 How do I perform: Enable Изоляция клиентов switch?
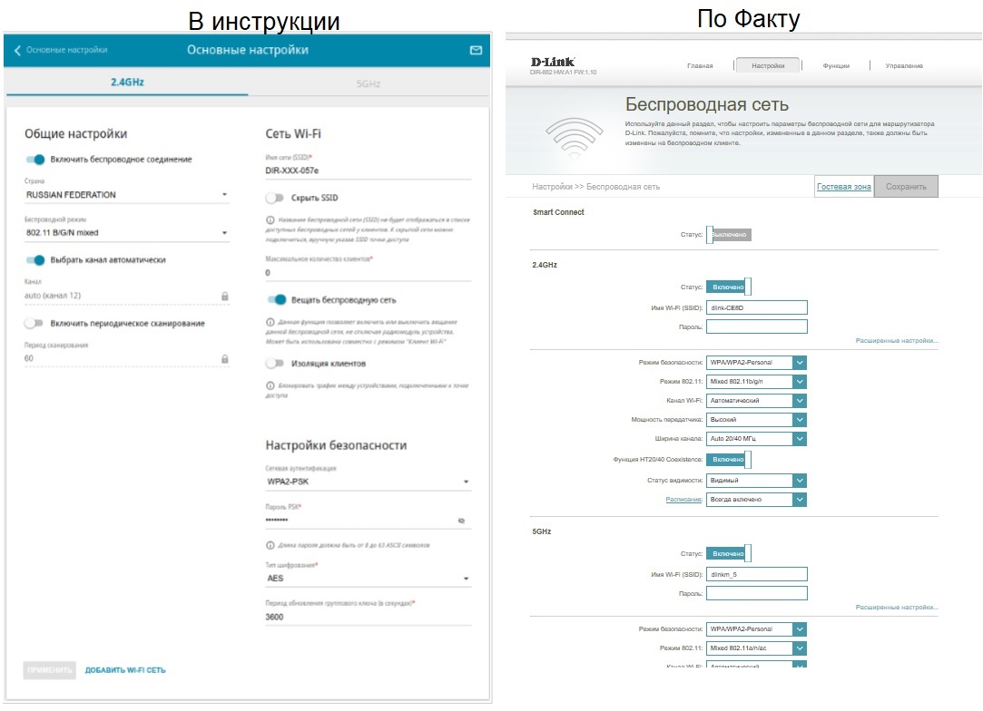click(x=274, y=364)
